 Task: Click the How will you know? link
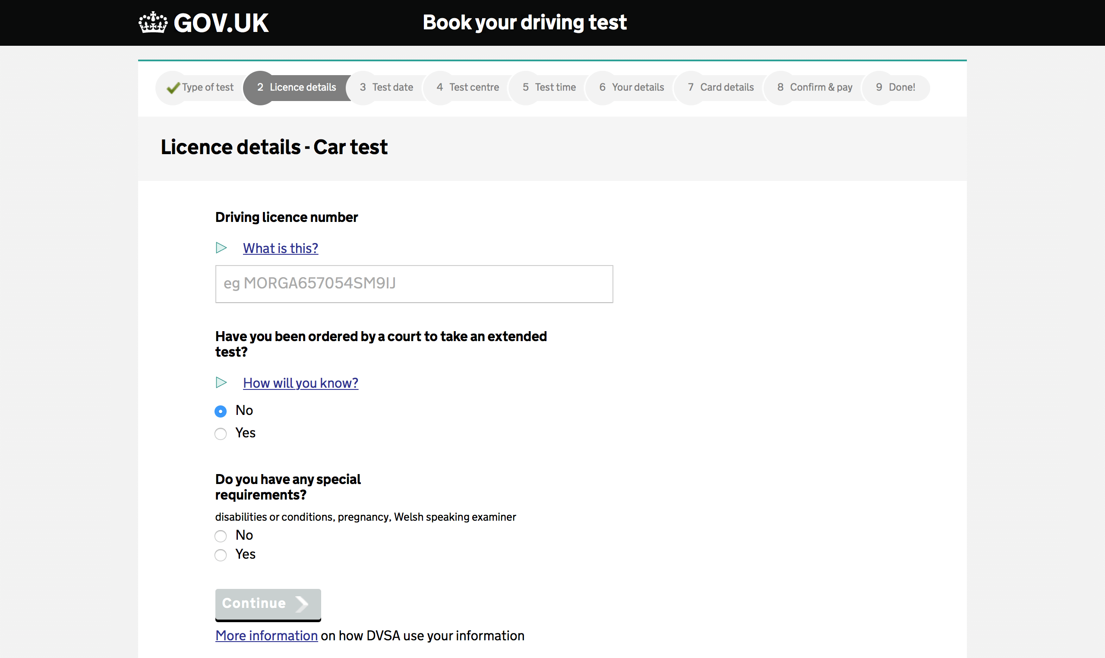point(301,383)
